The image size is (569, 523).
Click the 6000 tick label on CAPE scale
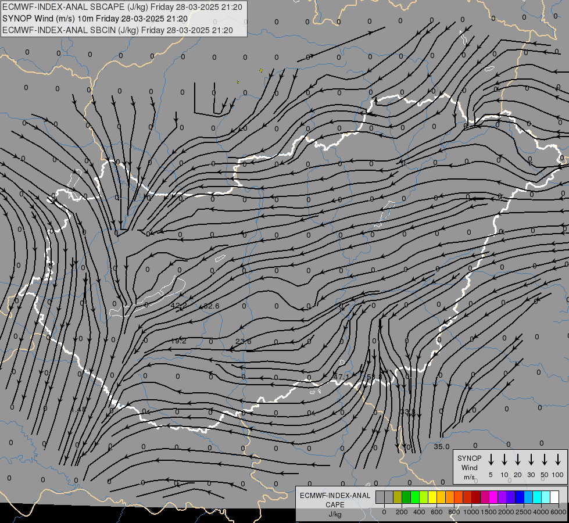(558, 512)
